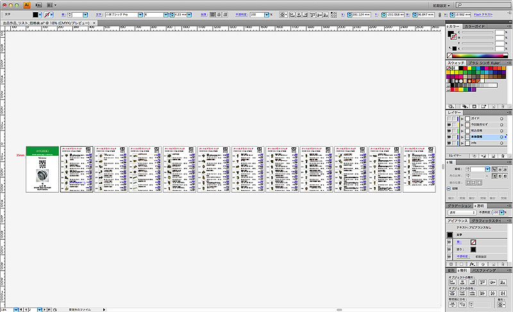Toggle visibility of the 今回販売せず layer
This screenshot has height=312, width=513.
[450, 125]
